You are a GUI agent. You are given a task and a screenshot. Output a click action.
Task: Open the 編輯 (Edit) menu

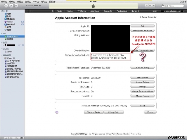click(12, 2)
